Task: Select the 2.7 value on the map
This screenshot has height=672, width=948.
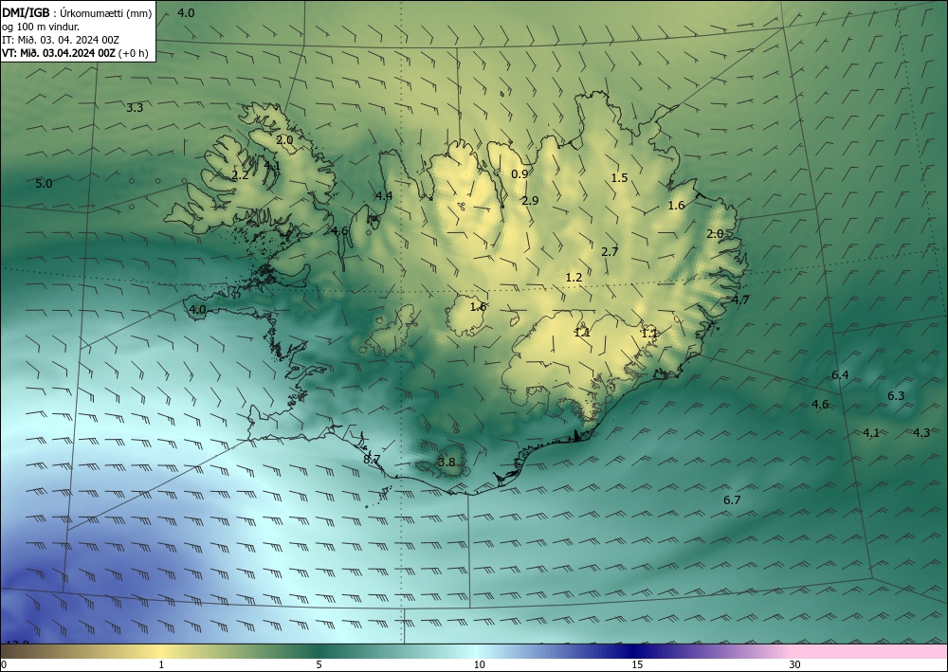Action: (610, 252)
